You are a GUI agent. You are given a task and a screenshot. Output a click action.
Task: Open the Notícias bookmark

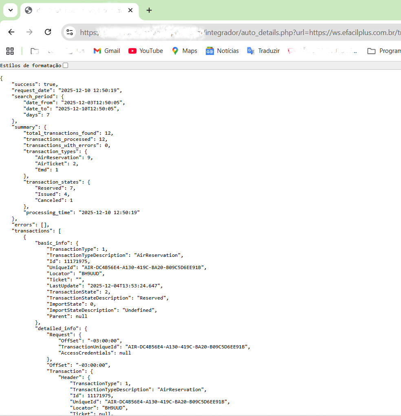(x=222, y=51)
